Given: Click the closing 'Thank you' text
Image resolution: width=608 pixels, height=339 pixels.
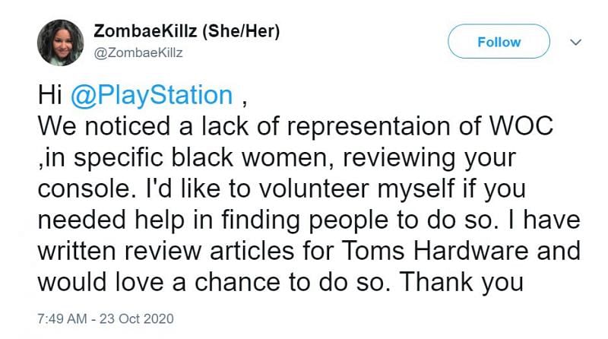Looking at the screenshot, I should click(x=461, y=283).
